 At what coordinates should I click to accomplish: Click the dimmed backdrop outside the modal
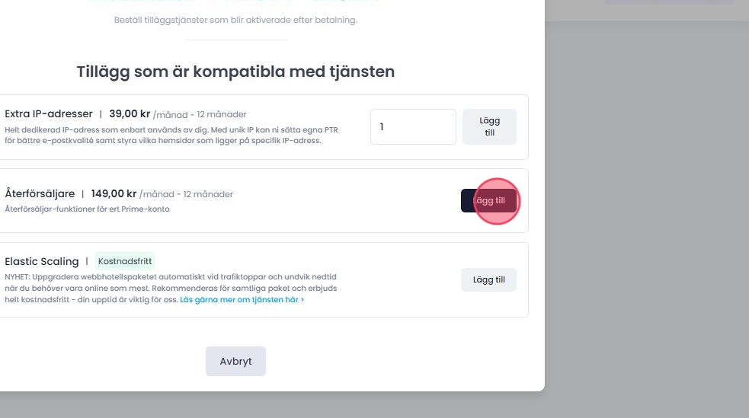(648, 228)
